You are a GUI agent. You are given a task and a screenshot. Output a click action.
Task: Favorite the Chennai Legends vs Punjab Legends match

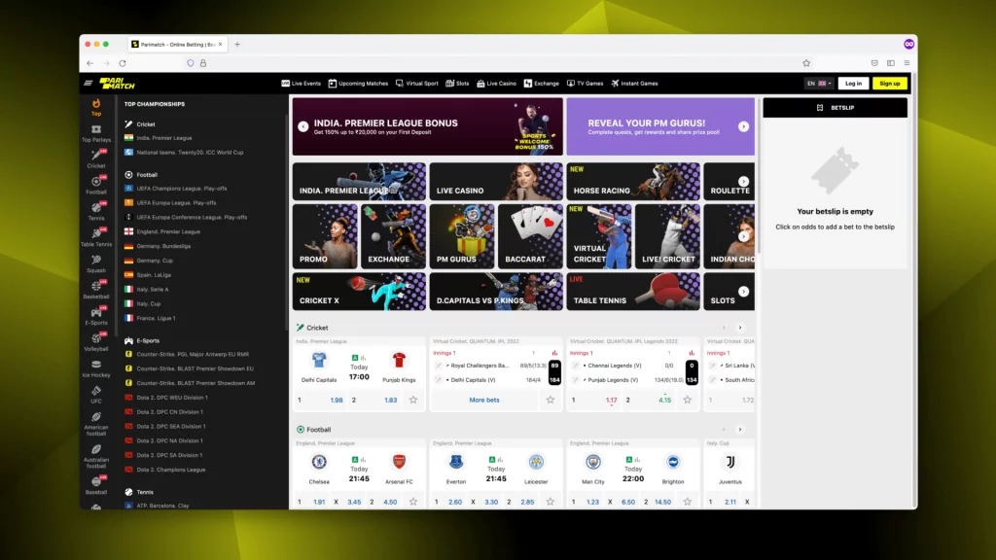pos(688,400)
